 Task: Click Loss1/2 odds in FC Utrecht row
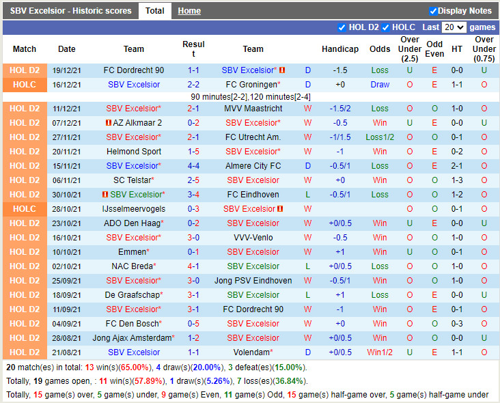coord(380,137)
